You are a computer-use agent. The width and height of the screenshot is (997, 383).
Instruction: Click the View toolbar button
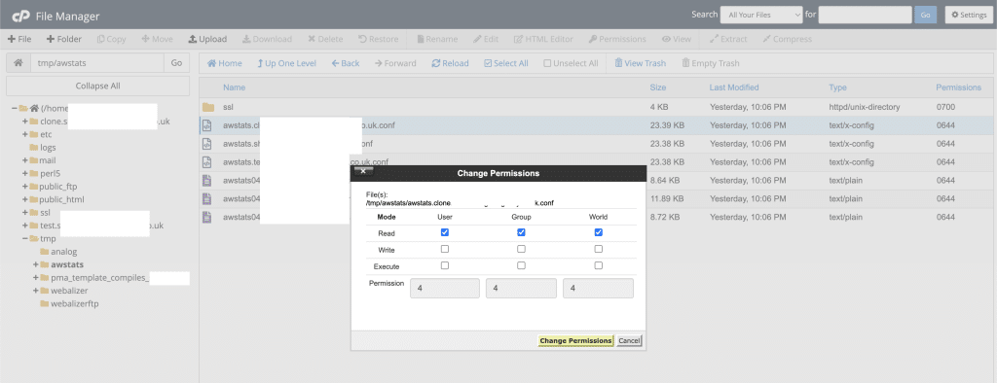[677, 39]
